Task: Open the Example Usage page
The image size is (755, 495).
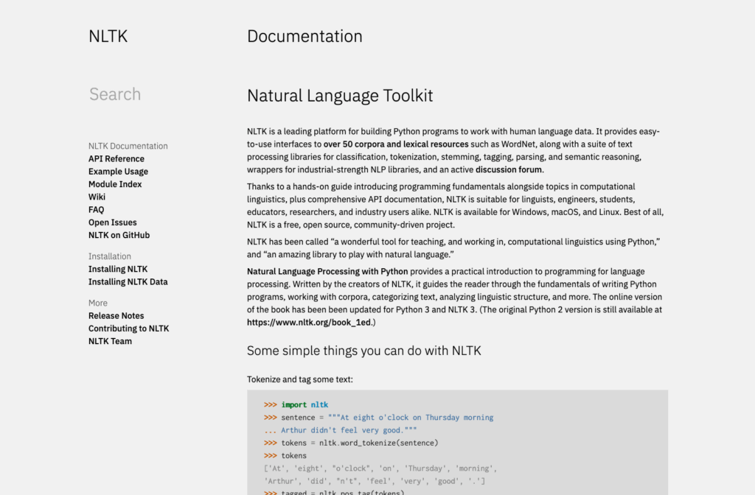Action: pos(118,171)
